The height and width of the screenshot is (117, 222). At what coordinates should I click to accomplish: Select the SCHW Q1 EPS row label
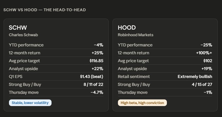pos(16,76)
